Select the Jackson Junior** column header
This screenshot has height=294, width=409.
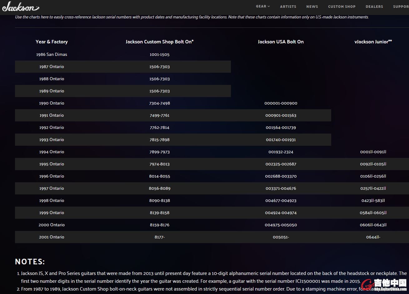373,42
